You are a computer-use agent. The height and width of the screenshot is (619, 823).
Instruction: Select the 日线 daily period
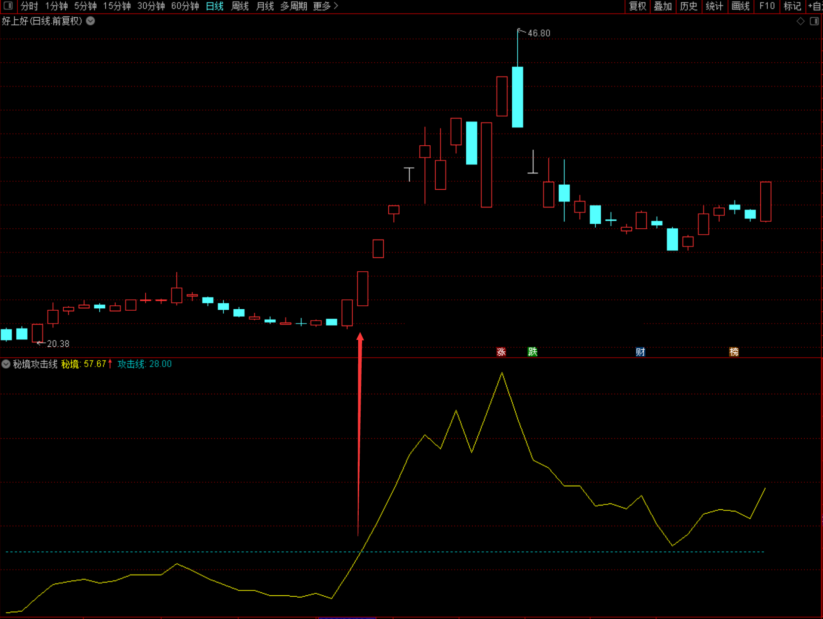click(x=215, y=6)
